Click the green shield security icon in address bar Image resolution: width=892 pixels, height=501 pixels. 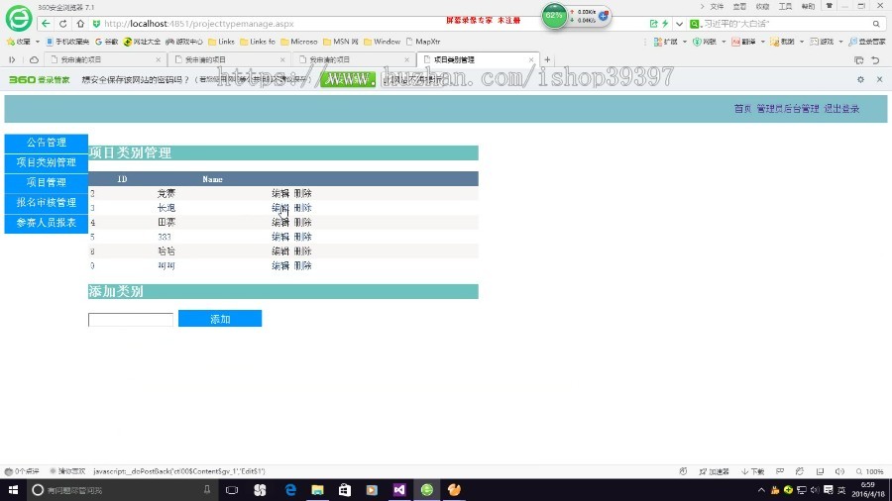pyautogui.click(x=96, y=24)
